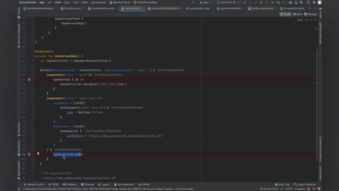Click the main breadcrumb in navigation bar
The height and width of the screenshot is (191, 339).
click(x=58, y=2)
